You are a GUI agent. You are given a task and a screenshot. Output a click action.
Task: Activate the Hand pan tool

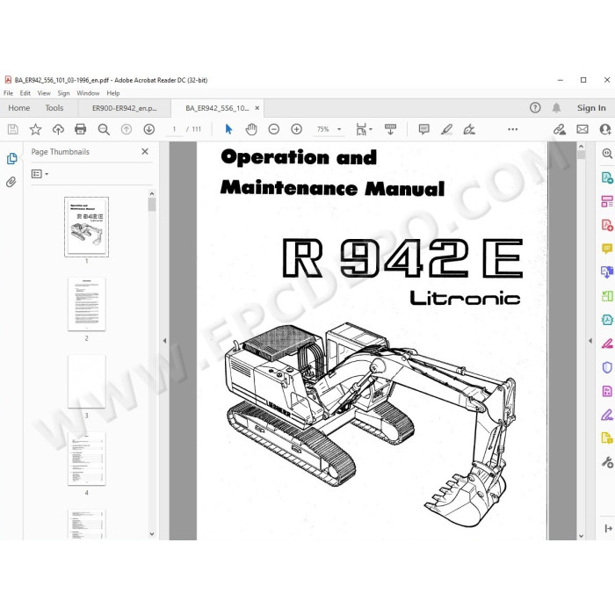coord(251,129)
